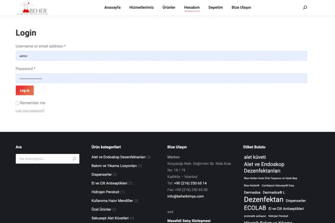Click the Lost your password link
Screen dimensions: 335x223
pos(30,111)
